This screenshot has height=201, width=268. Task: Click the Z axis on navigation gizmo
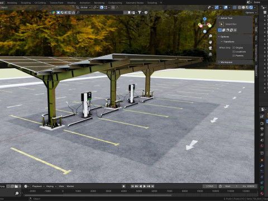(205, 19)
